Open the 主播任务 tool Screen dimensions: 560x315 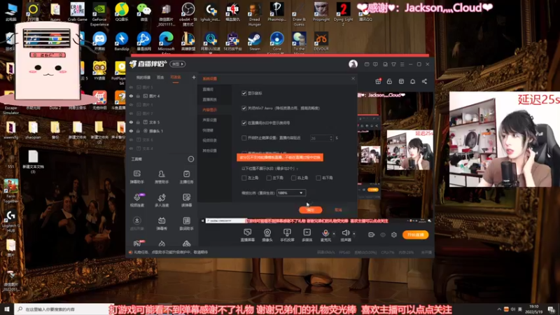(186, 177)
